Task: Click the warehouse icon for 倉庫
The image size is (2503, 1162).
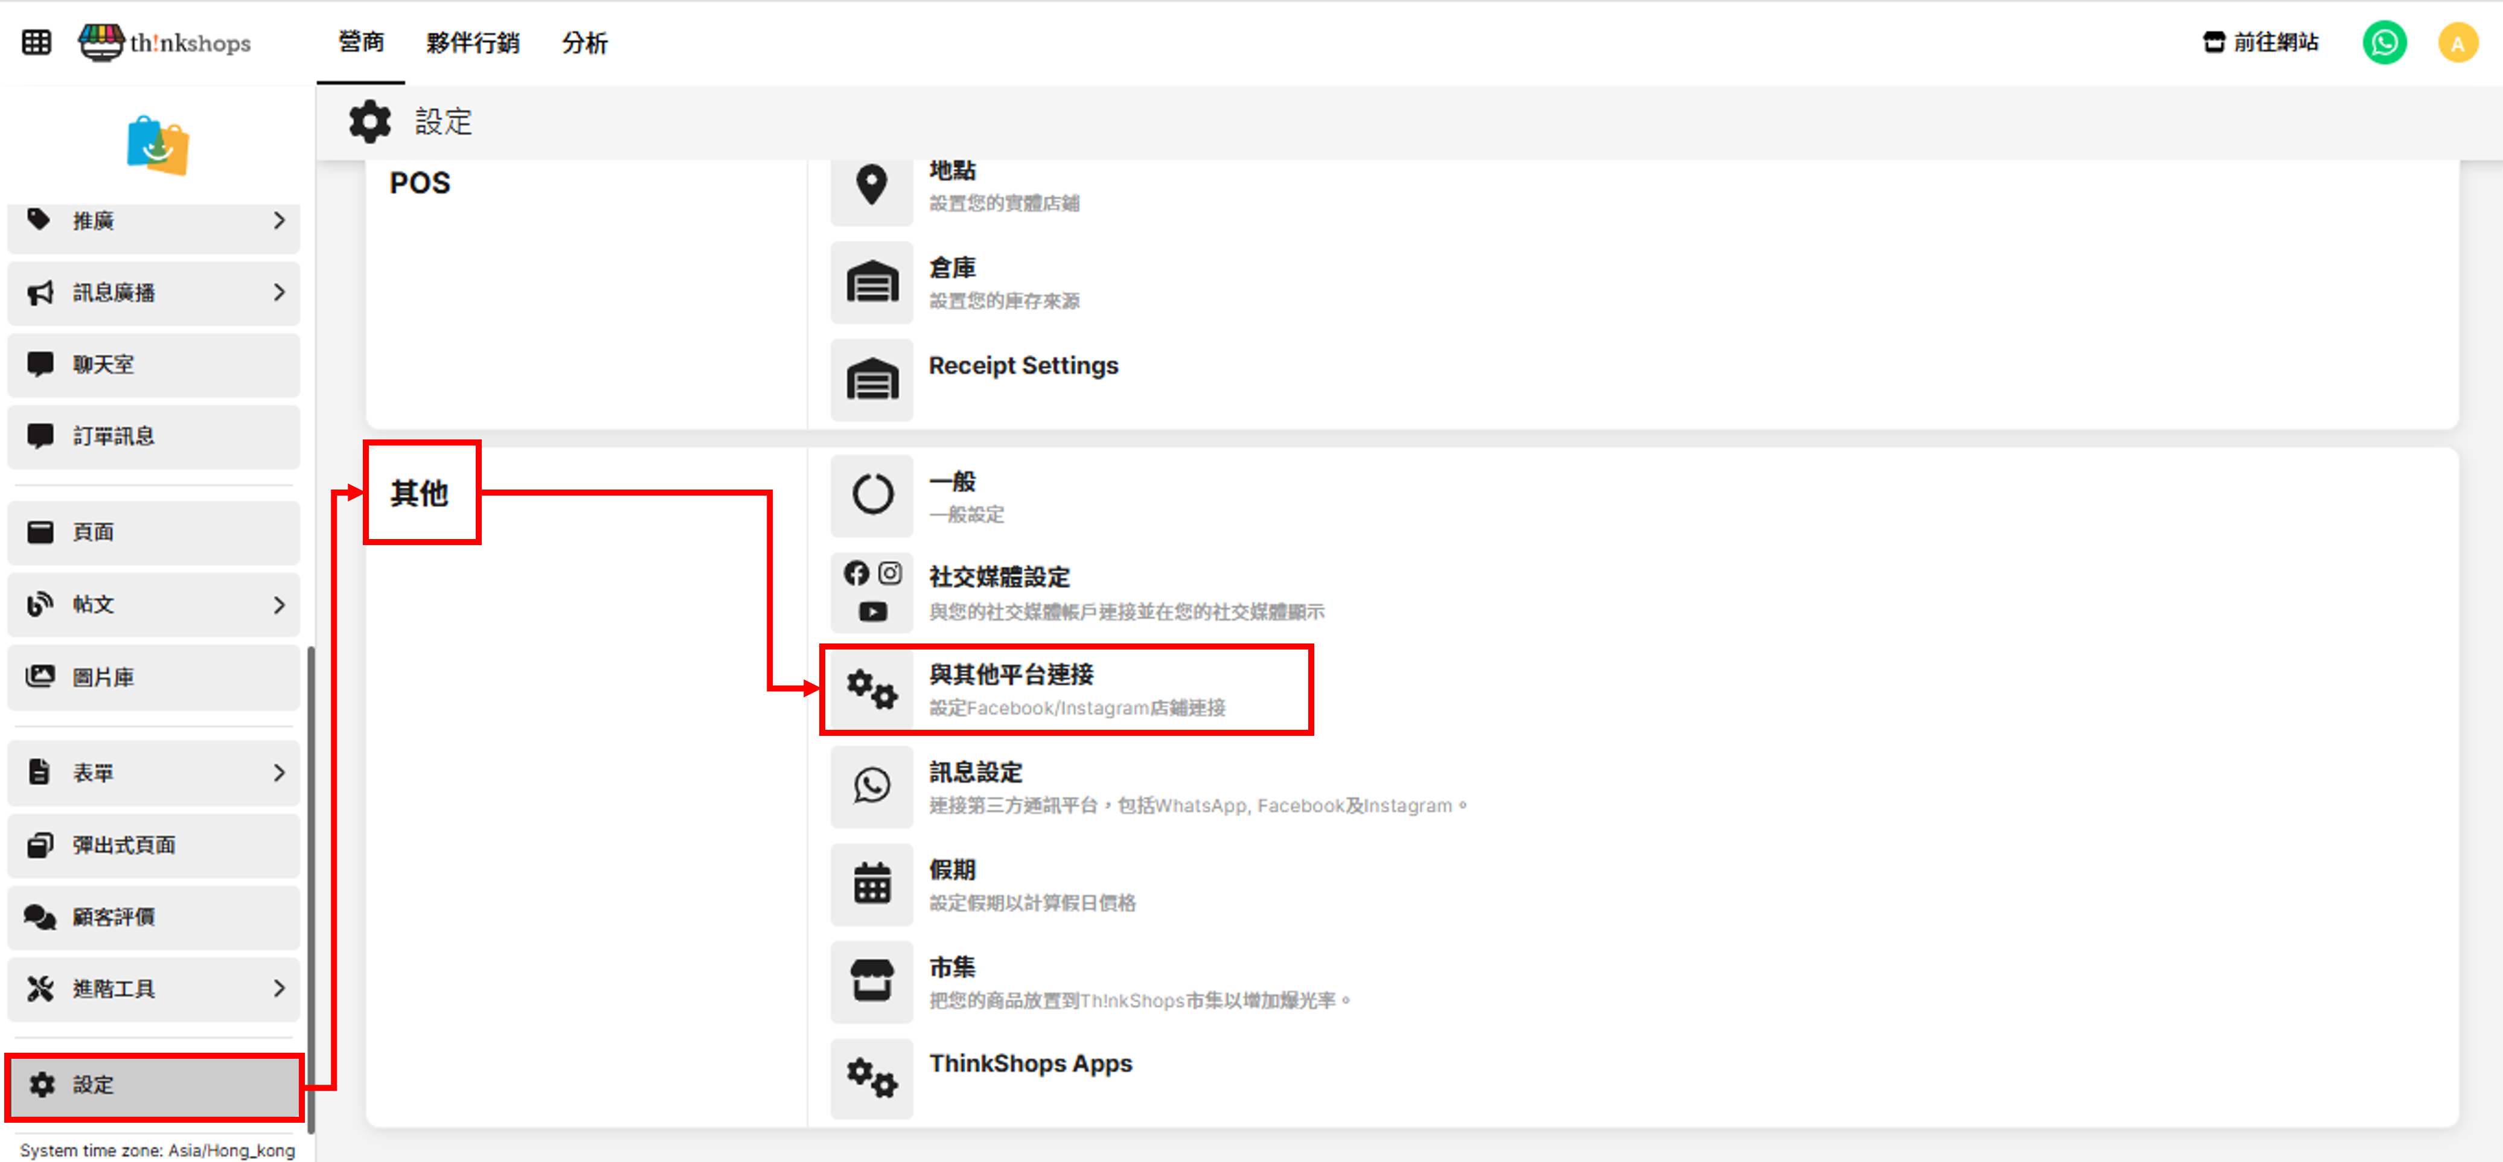Action: click(872, 283)
